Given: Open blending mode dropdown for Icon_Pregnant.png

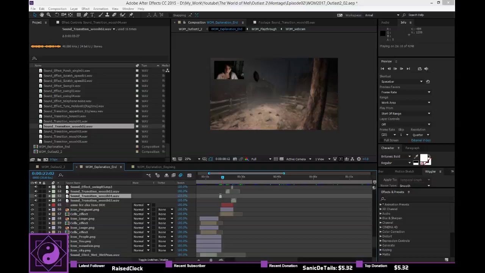Looking at the screenshot, I should click(142, 210).
